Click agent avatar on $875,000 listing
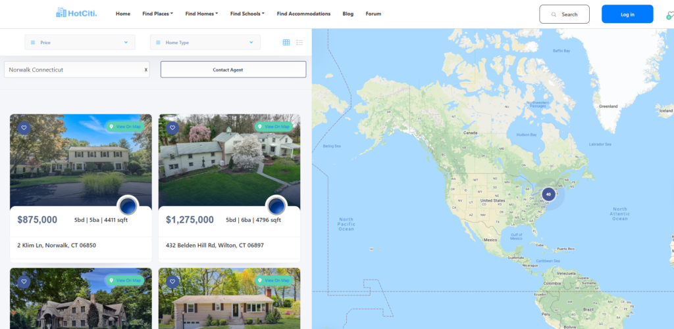The height and width of the screenshot is (329, 674). (x=128, y=206)
